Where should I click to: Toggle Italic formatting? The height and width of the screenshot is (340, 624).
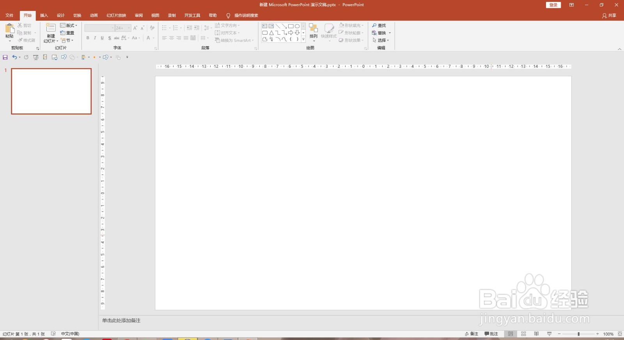click(x=95, y=38)
